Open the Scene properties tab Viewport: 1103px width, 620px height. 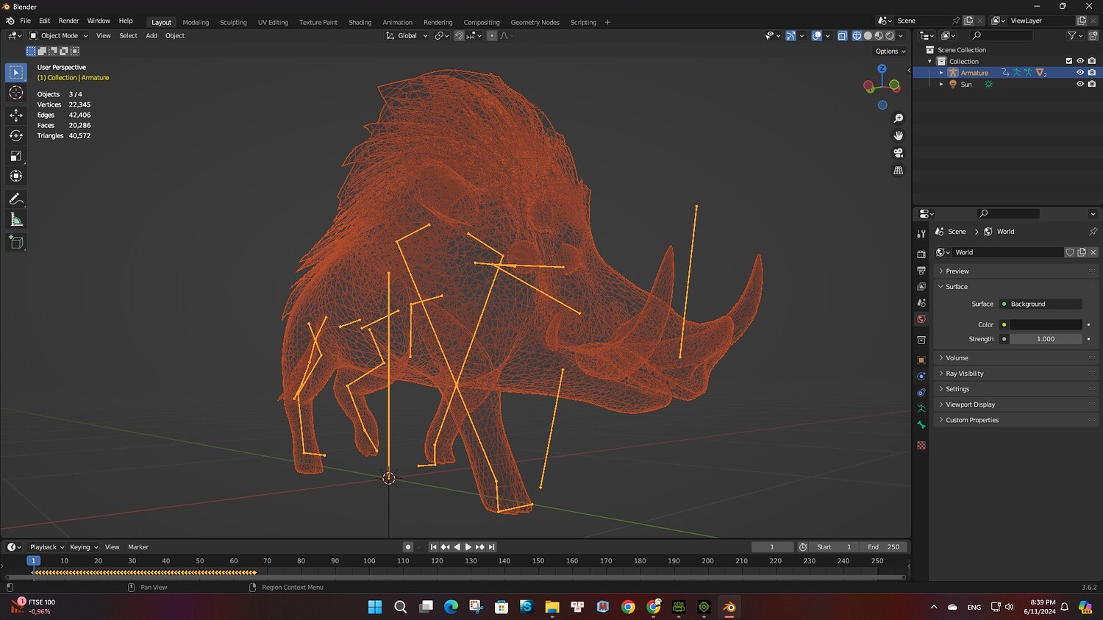(x=921, y=302)
